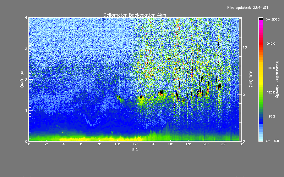Click the "16:" hour label on the UTC axis
Image resolution: width=284 pixels, height=177 pixels.
170,144
